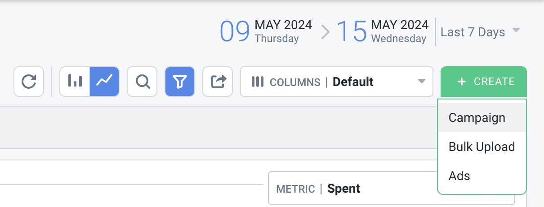Switch to line chart view

[104, 82]
